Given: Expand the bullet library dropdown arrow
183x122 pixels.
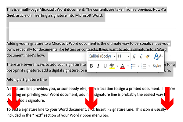Looking at the screenshot, I should coord(138,66).
